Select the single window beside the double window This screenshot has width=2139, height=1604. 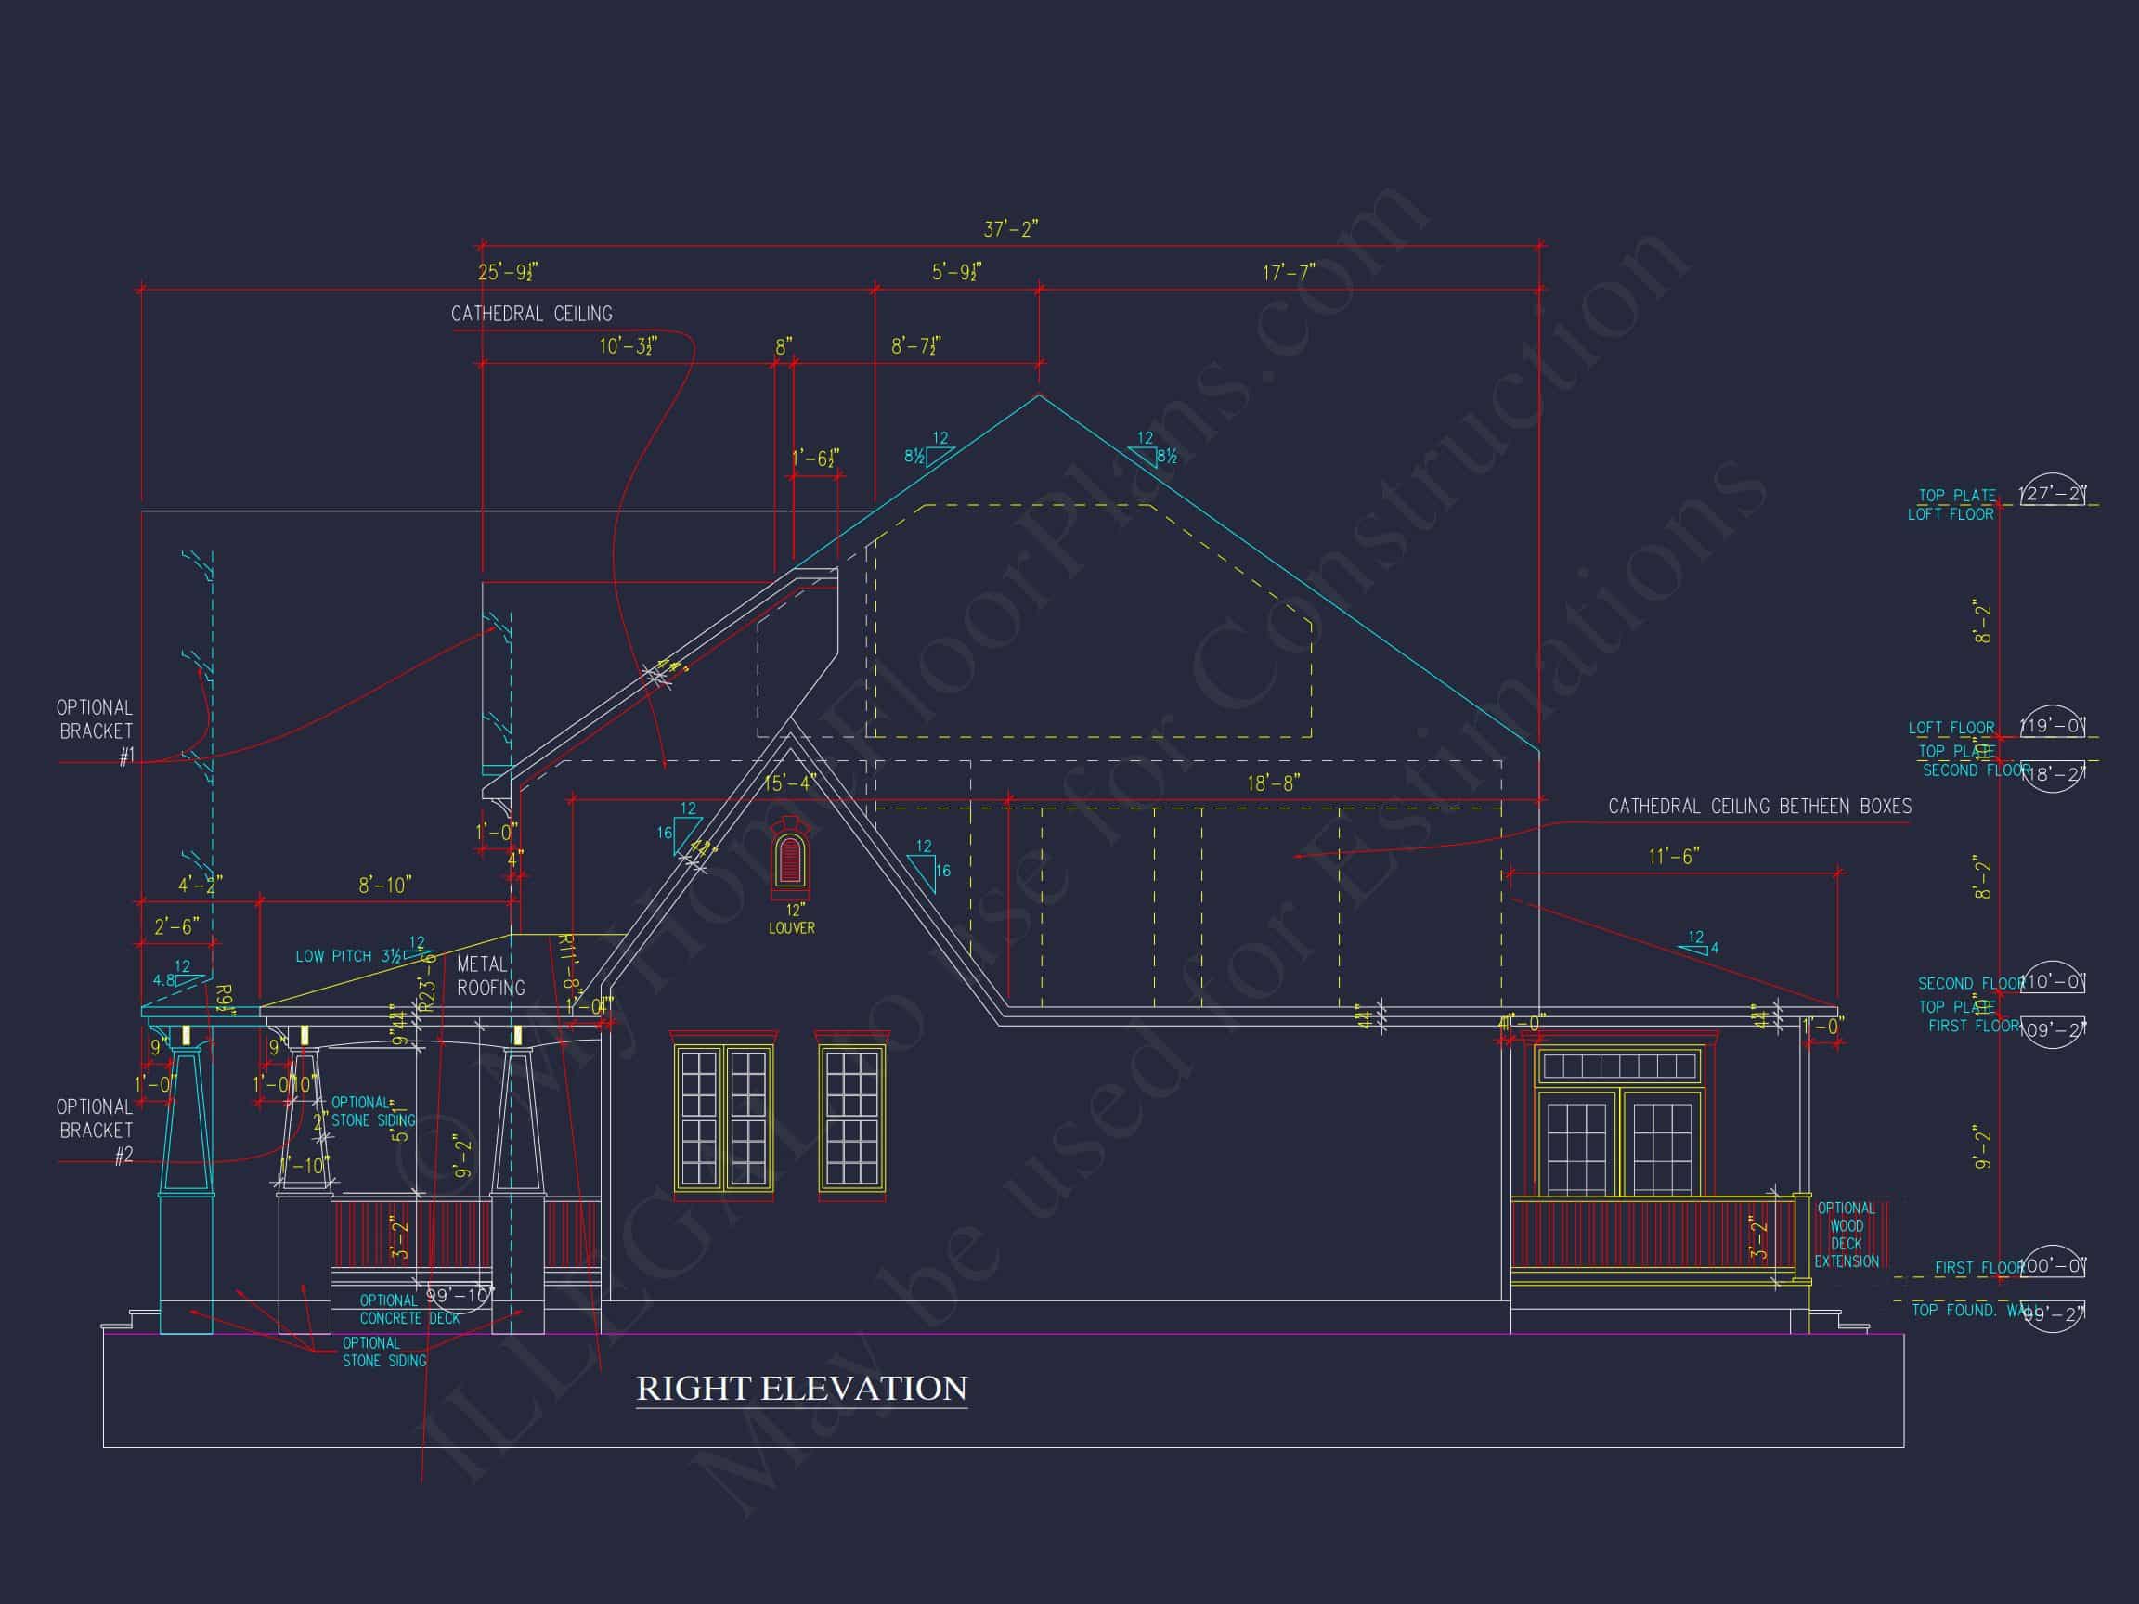pos(851,1117)
